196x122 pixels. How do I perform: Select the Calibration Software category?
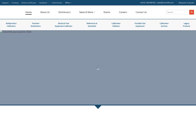click(x=116, y=25)
